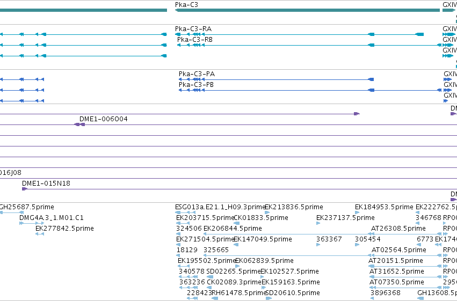Viewport: 457px width, 301px height.
Task: Click the EK147049.5prime label
Action: (263, 239)
